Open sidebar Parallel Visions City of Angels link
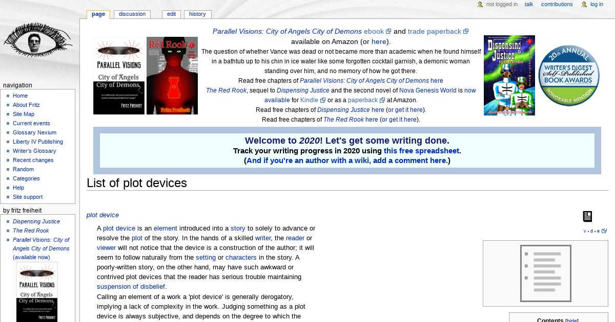The width and height of the screenshot is (615, 322). (41, 244)
